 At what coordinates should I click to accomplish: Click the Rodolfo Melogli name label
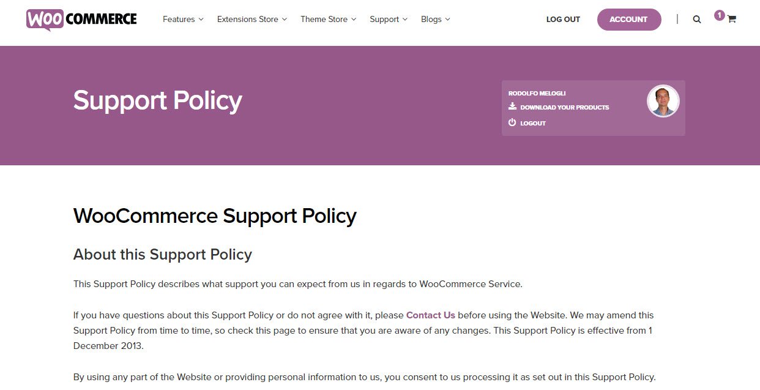[537, 93]
